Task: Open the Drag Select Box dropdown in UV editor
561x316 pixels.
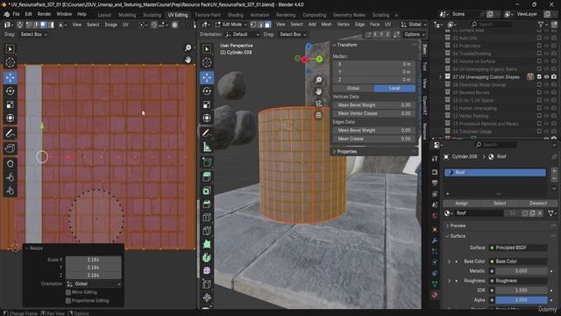Action: tap(33, 34)
